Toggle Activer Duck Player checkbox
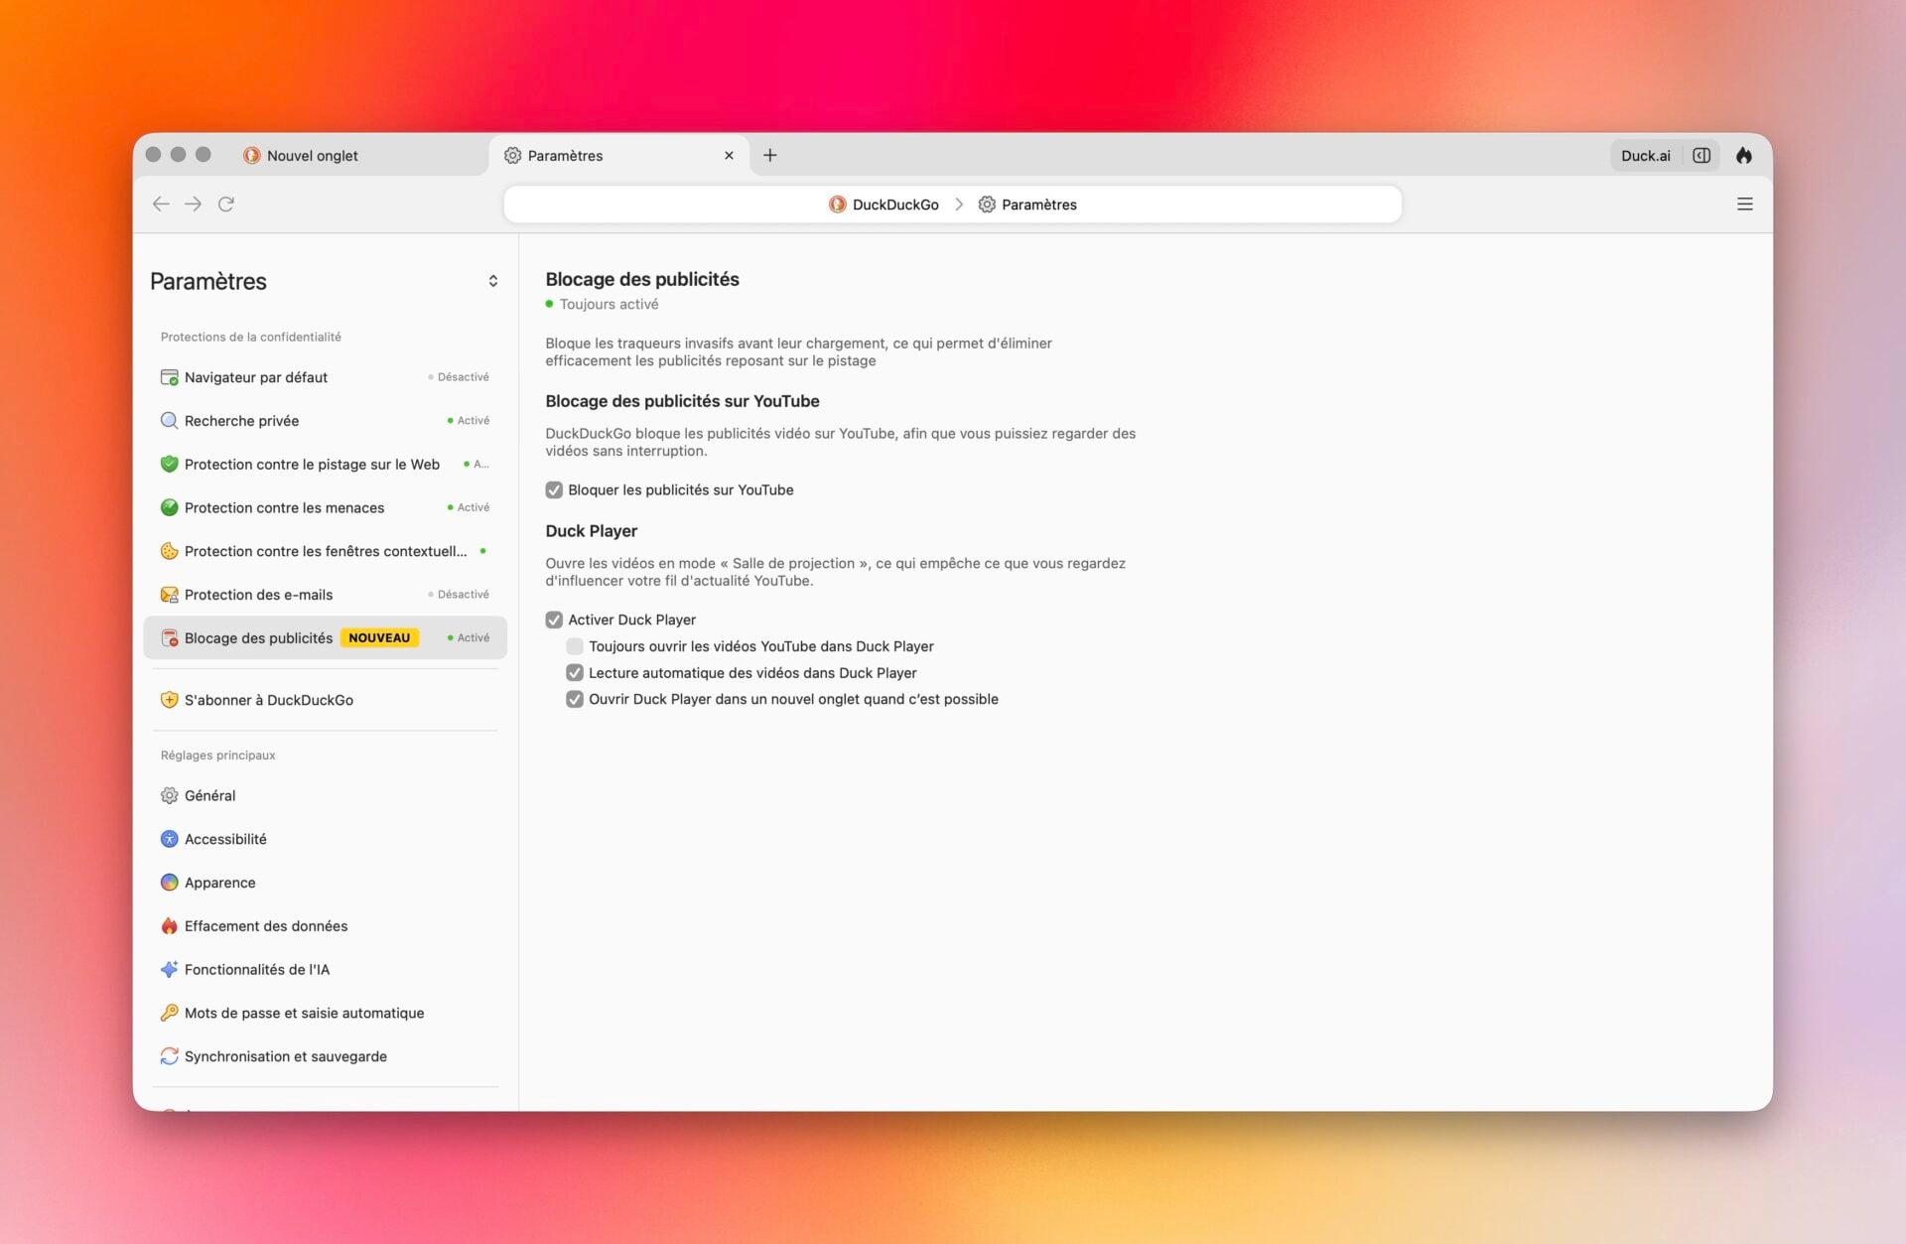The width and height of the screenshot is (1906, 1244). (554, 621)
